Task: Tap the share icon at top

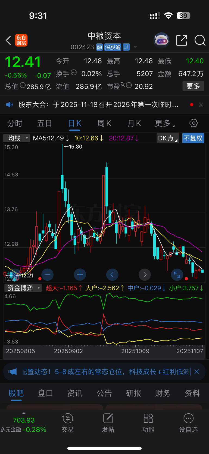Action: 182,40
